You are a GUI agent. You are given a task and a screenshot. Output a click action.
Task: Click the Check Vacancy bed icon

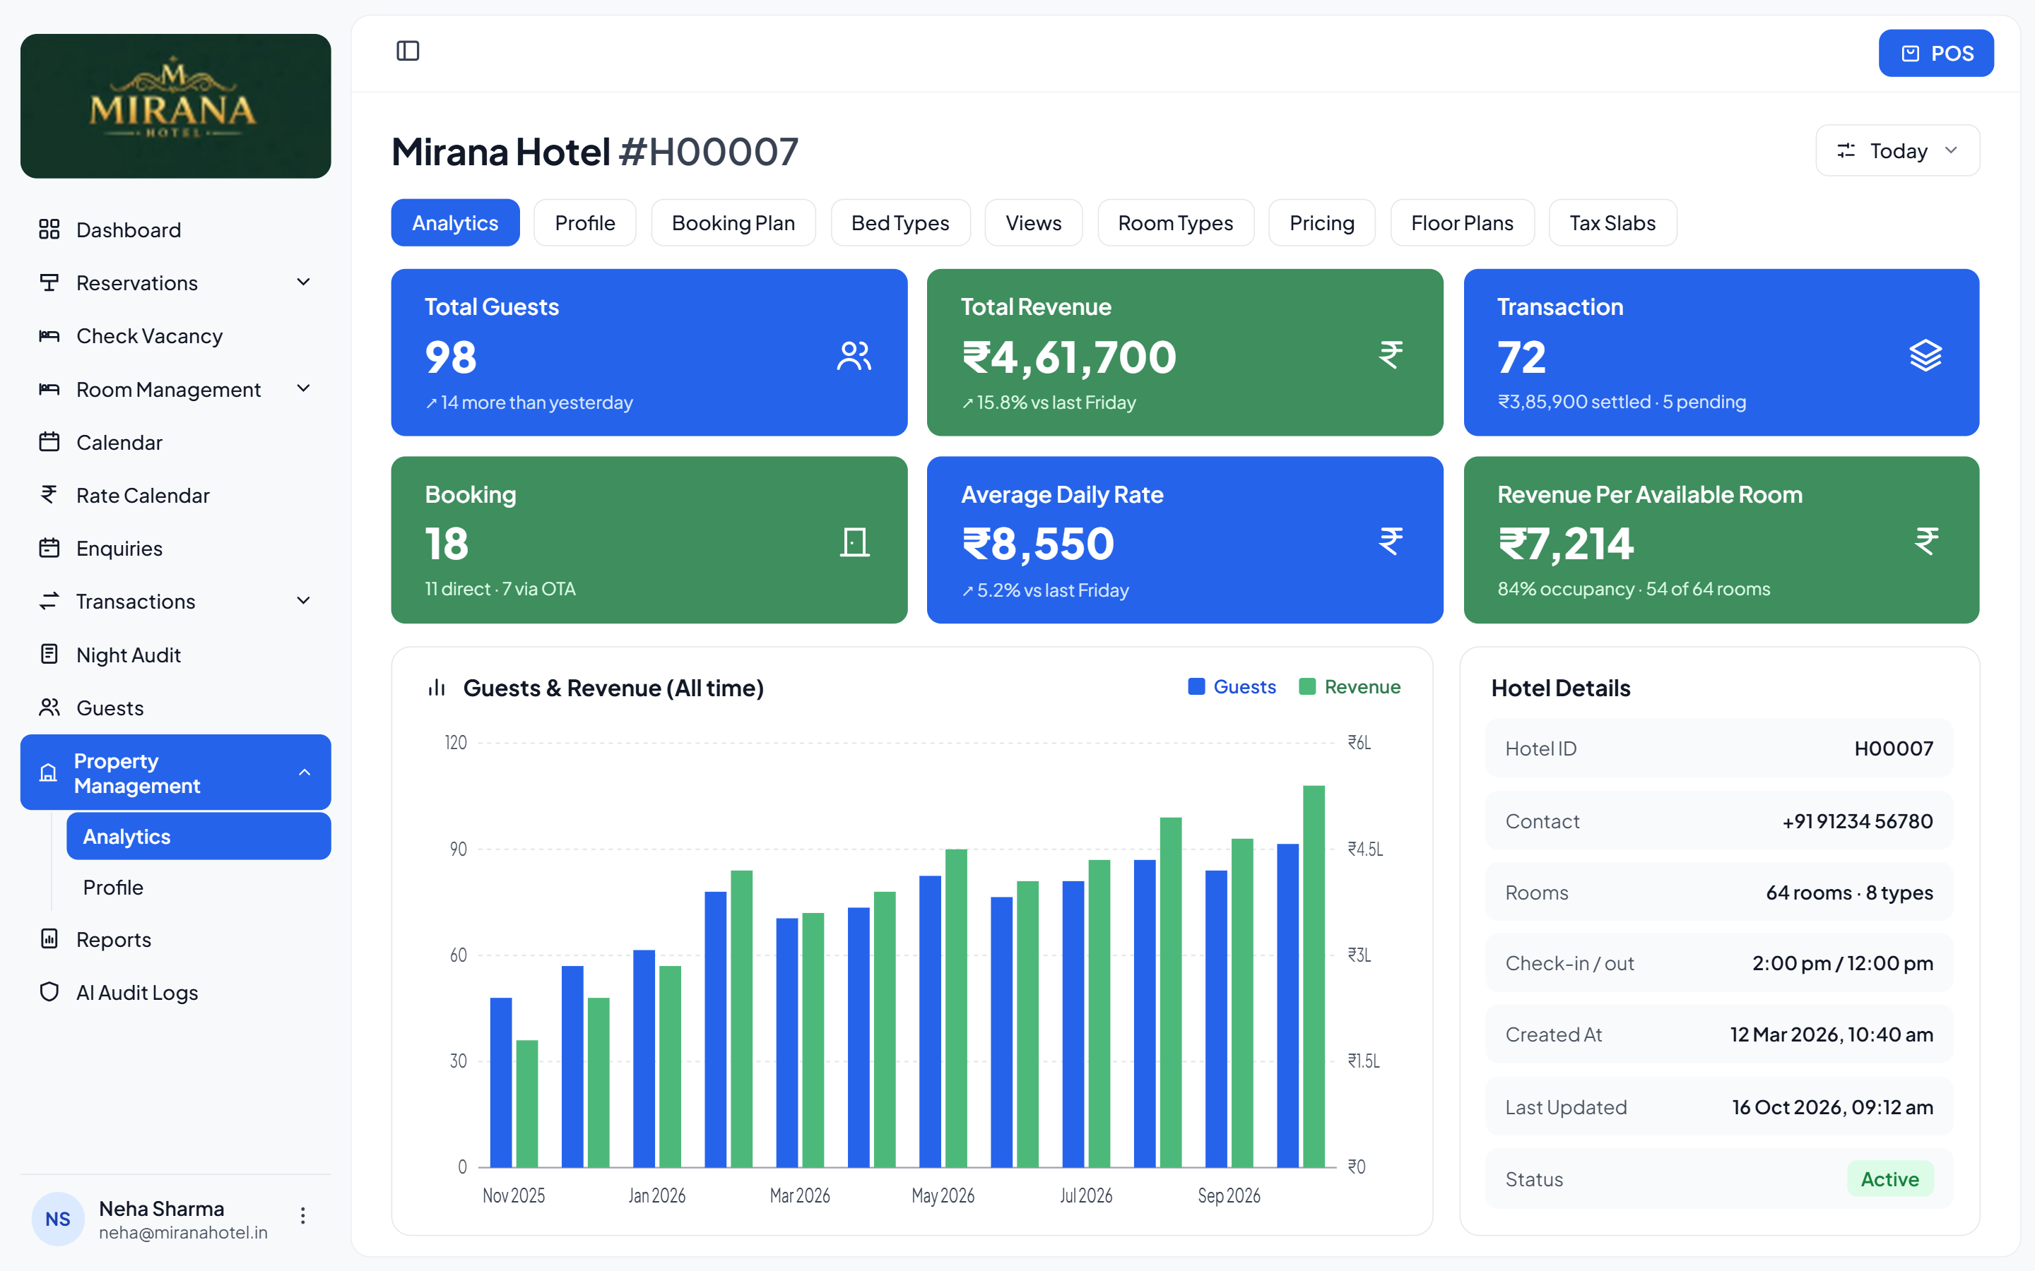pos(49,335)
